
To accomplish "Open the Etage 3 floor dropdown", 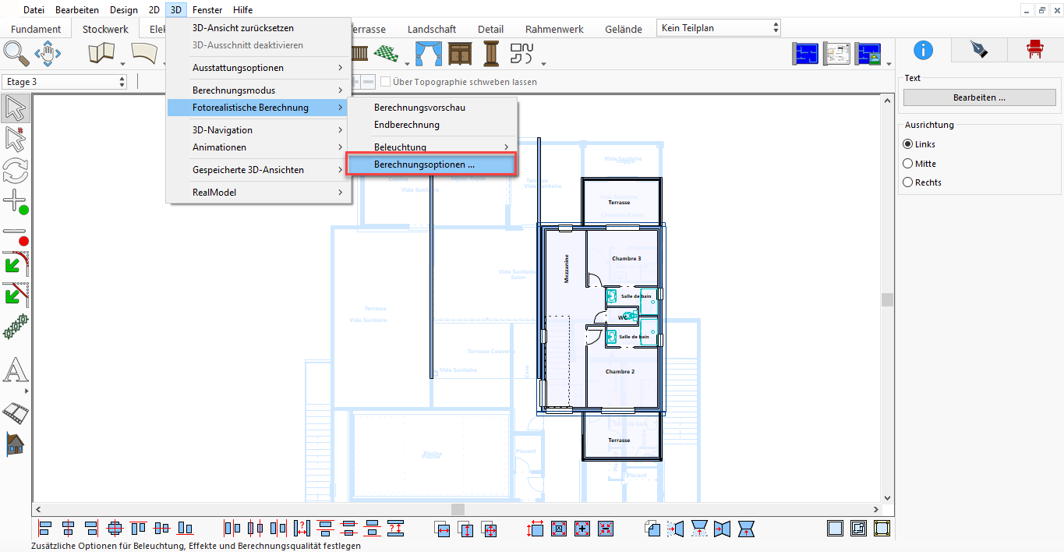I will [65, 82].
